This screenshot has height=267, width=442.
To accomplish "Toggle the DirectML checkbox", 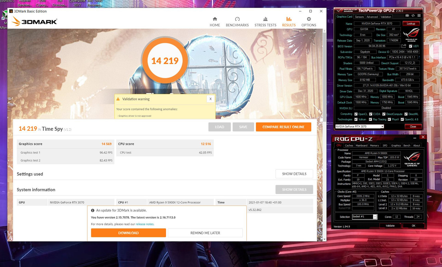I will click(x=406, y=114).
